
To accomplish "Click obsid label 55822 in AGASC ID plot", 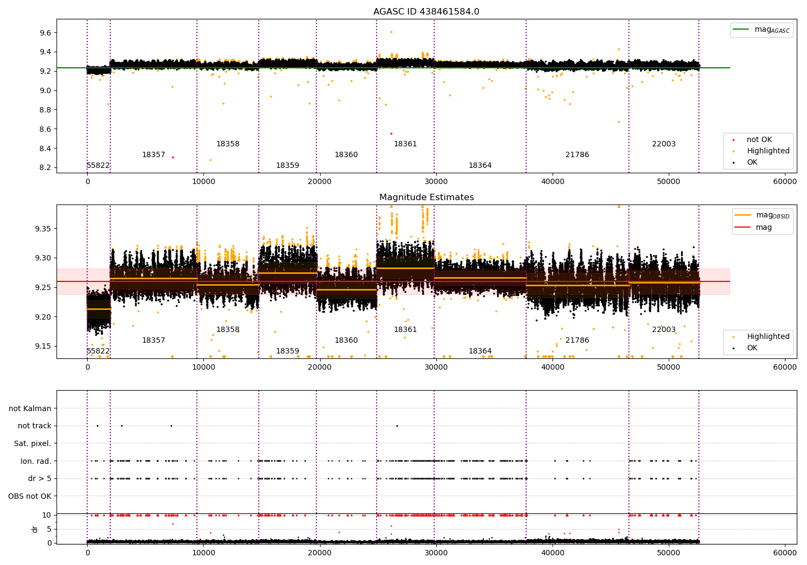I will [98, 166].
